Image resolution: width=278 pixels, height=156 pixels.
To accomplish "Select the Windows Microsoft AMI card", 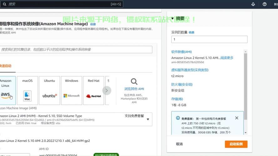I will click(x=71, y=90).
